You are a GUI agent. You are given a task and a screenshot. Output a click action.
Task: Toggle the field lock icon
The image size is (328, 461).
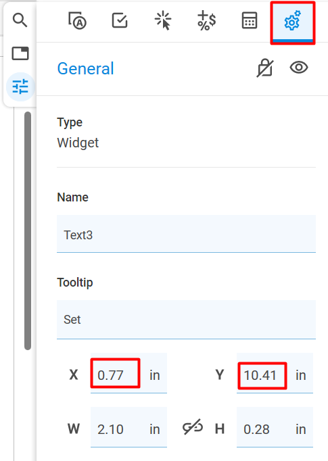[265, 68]
